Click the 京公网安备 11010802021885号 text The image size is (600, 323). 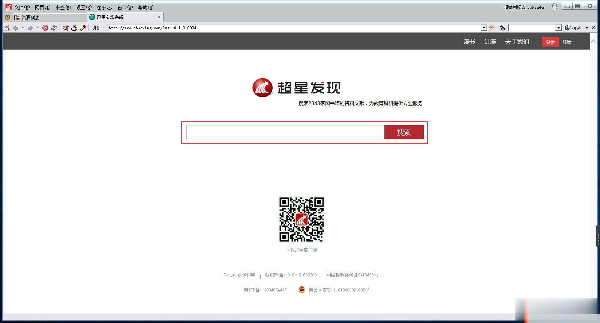(x=339, y=290)
